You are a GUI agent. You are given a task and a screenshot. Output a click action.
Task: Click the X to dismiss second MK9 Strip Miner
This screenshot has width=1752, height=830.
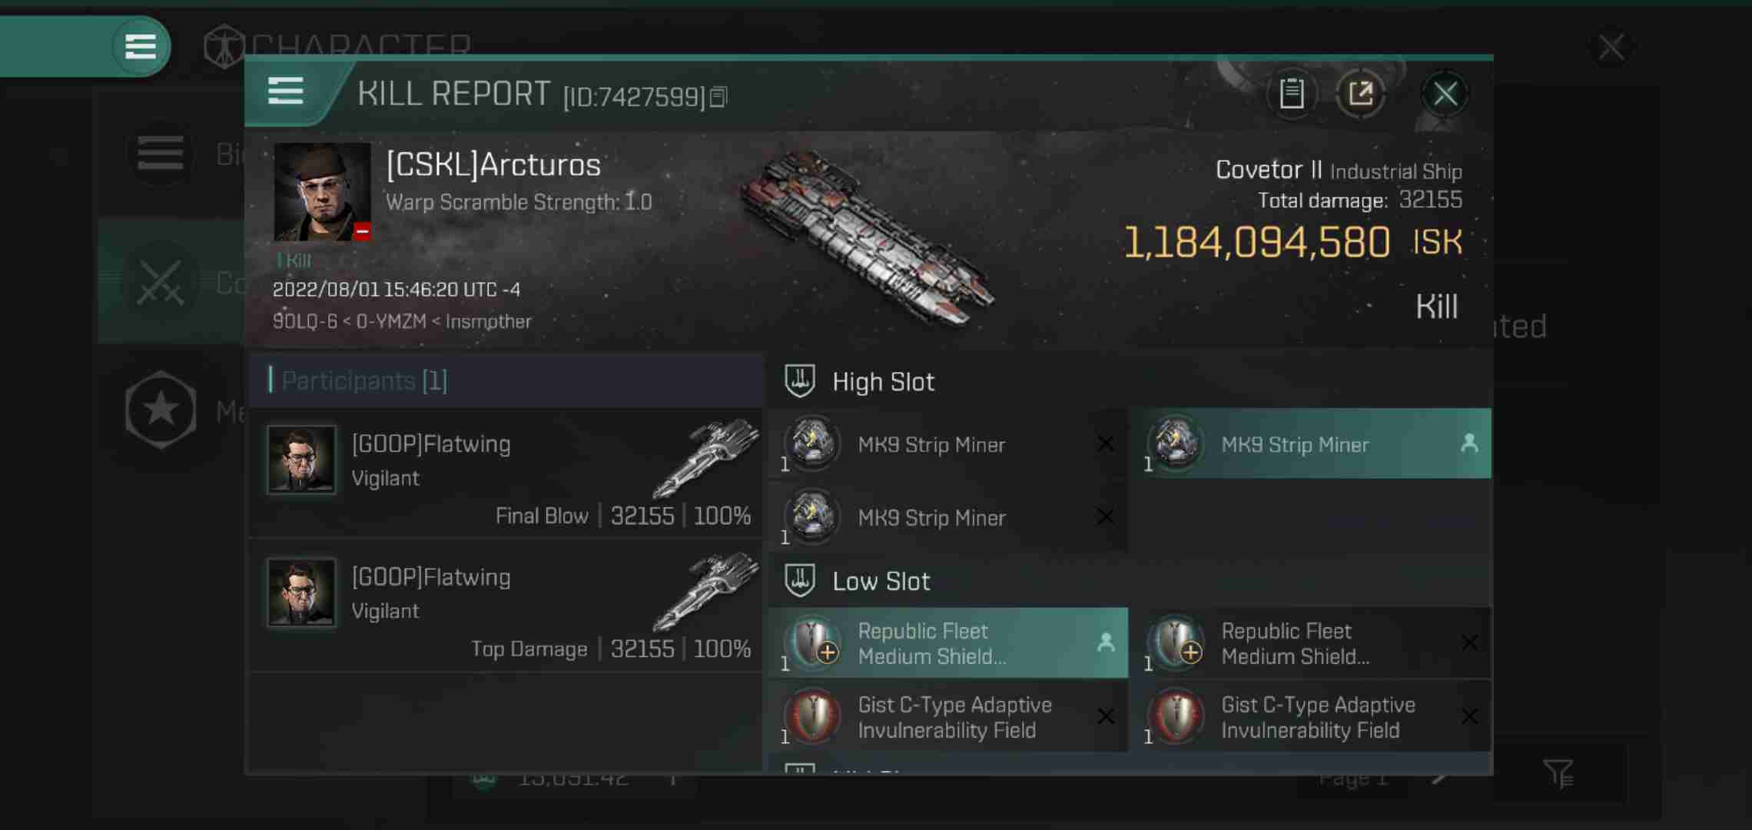coord(1107,516)
